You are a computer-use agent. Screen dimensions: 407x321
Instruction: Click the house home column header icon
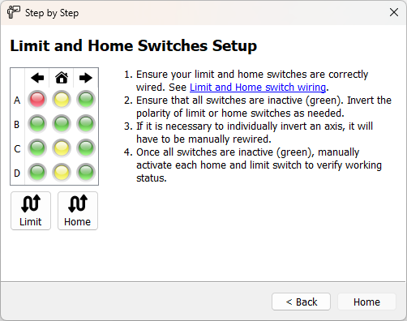coord(62,78)
